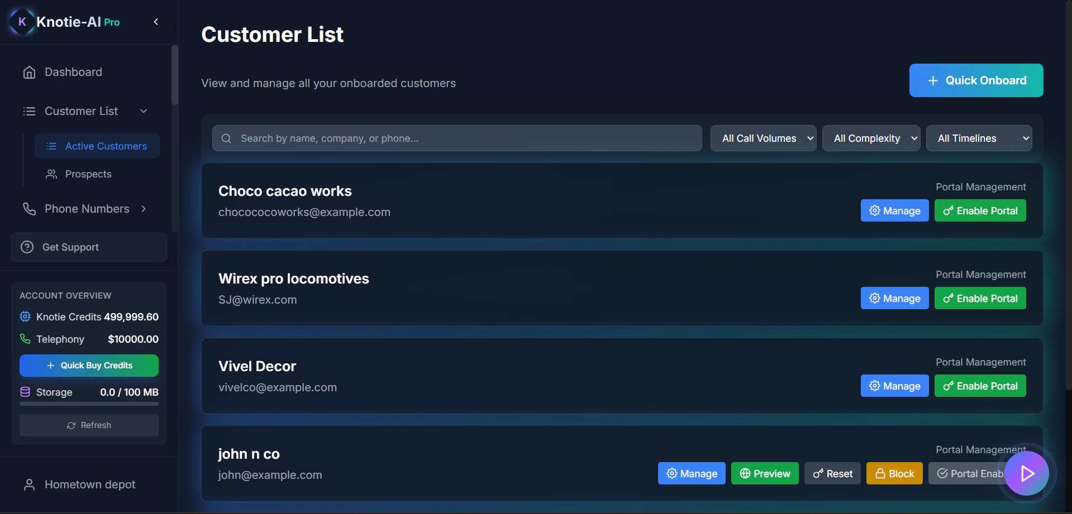
Task: Switch to the Prospects section
Action: [88, 174]
